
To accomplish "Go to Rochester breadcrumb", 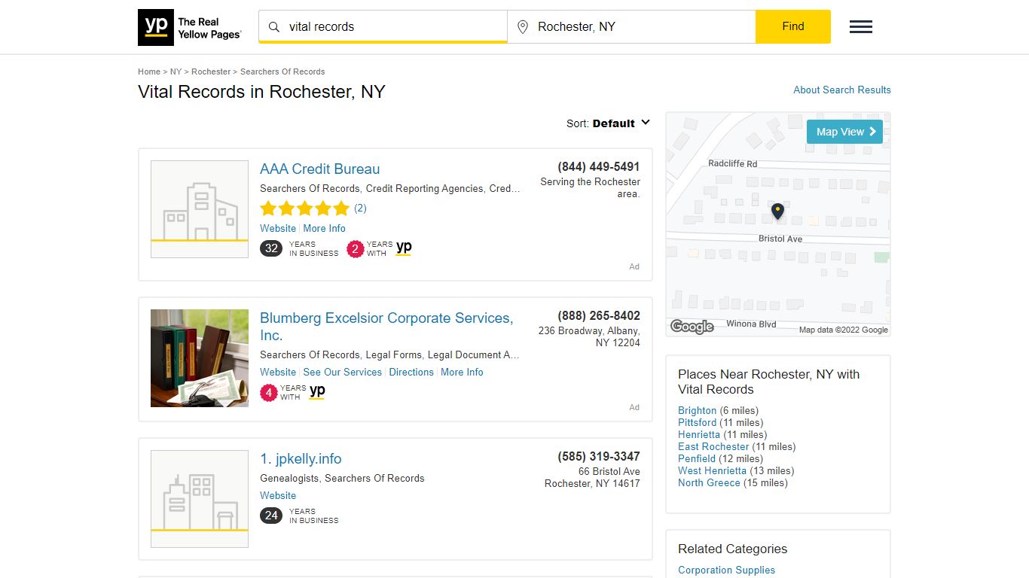I will [211, 71].
